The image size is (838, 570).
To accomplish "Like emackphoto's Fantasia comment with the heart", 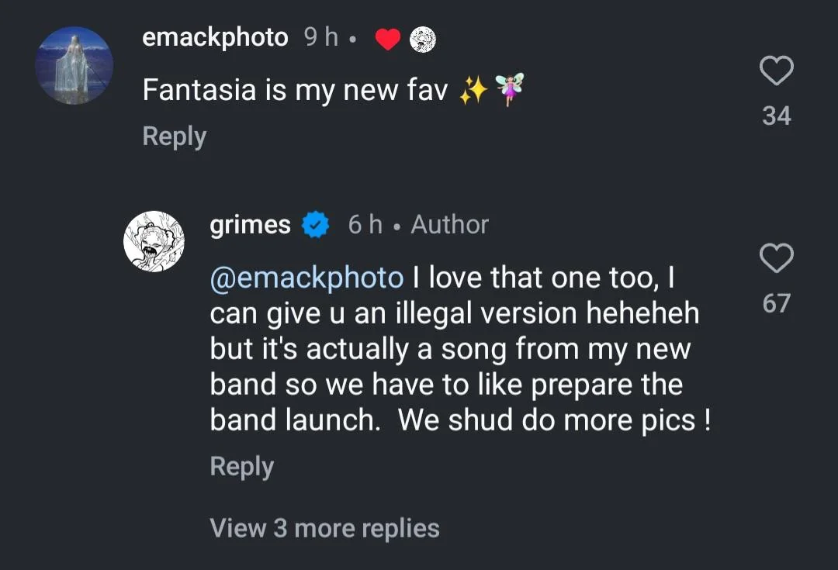I will tap(776, 71).
